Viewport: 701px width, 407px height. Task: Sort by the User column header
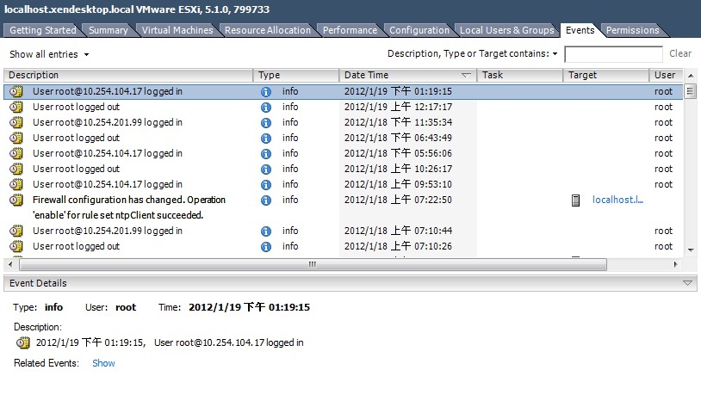[666, 75]
